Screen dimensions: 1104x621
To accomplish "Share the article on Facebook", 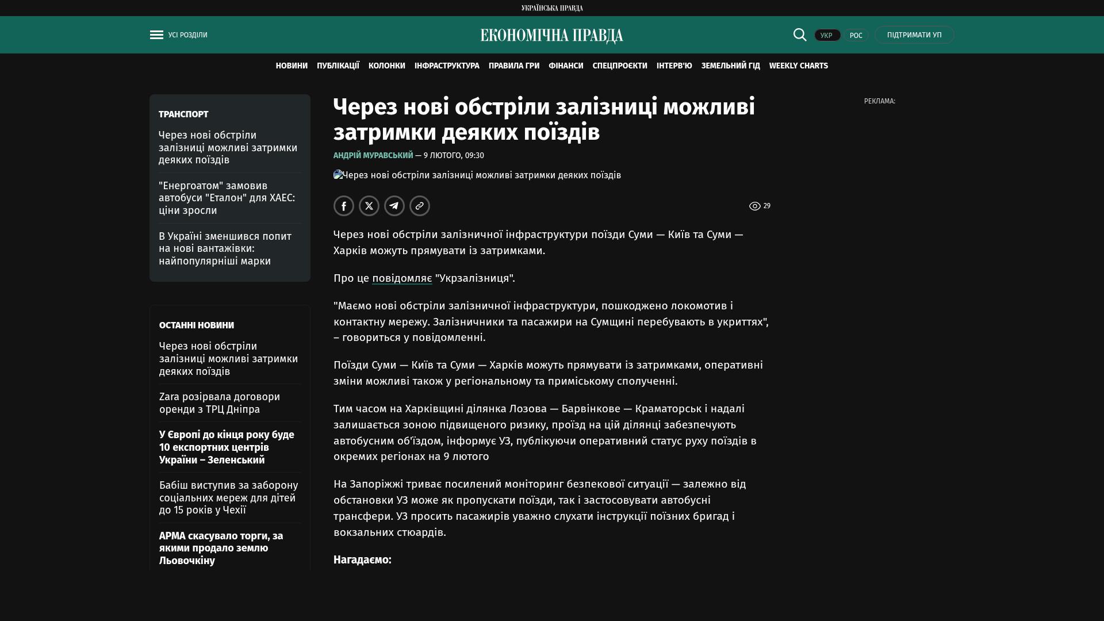I will (344, 206).
